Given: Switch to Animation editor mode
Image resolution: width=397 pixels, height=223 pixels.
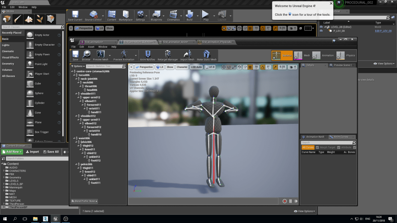Looking at the screenshot, I should (323, 55).
